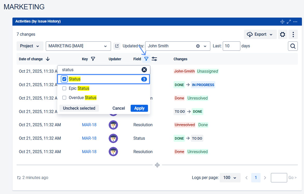Click the Key column filter icon
Viewport: 304px width, 194px height.
[93, 59]
